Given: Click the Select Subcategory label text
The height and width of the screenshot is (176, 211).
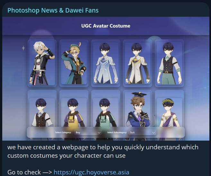Looking at the screenshot, I should (x=117, y=133).
